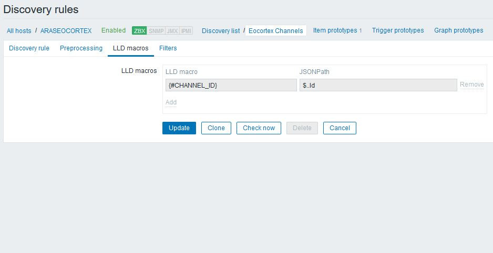Click the LLD macros form label
Image resolution: width=493 pixels, height=253 pixels.
click(x=139, y=71)
